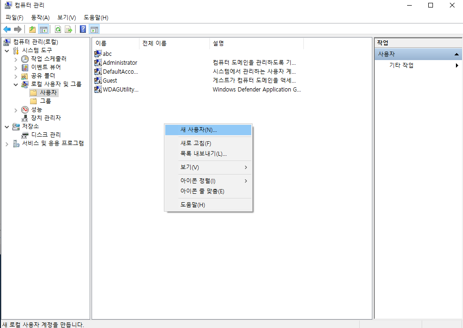Expand 서비스 및 응용 프로그램 node
Screen dimensions: 463x328
(7, 144)
